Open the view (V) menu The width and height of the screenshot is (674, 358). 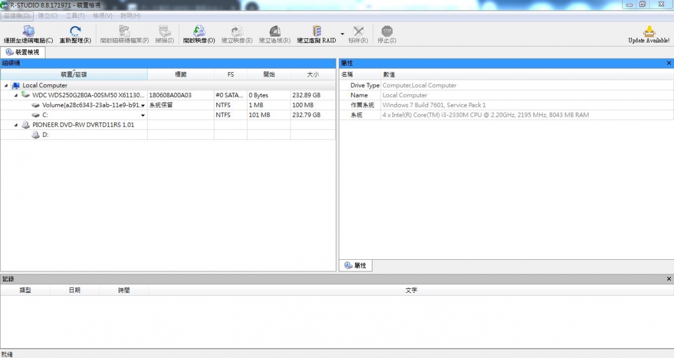coord(103,16)
